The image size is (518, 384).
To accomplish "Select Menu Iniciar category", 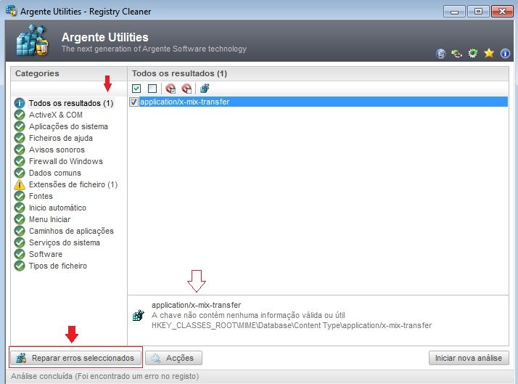I will [49, 219].
